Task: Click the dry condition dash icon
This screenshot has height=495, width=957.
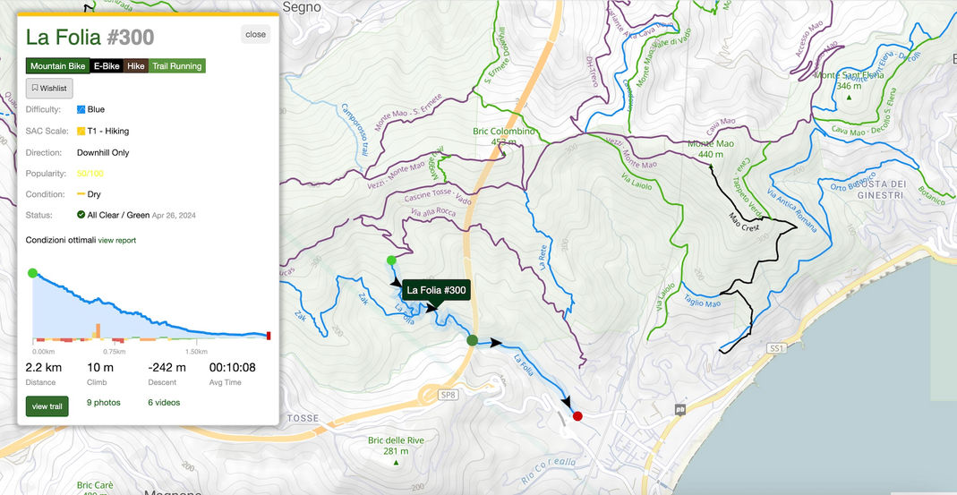Action: pyautogui.click(x=81, y=194)
